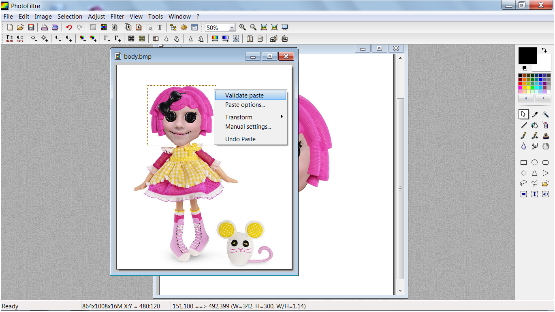Choose Validate paste from the context menu
555x312 pixels.
(251, 96)
